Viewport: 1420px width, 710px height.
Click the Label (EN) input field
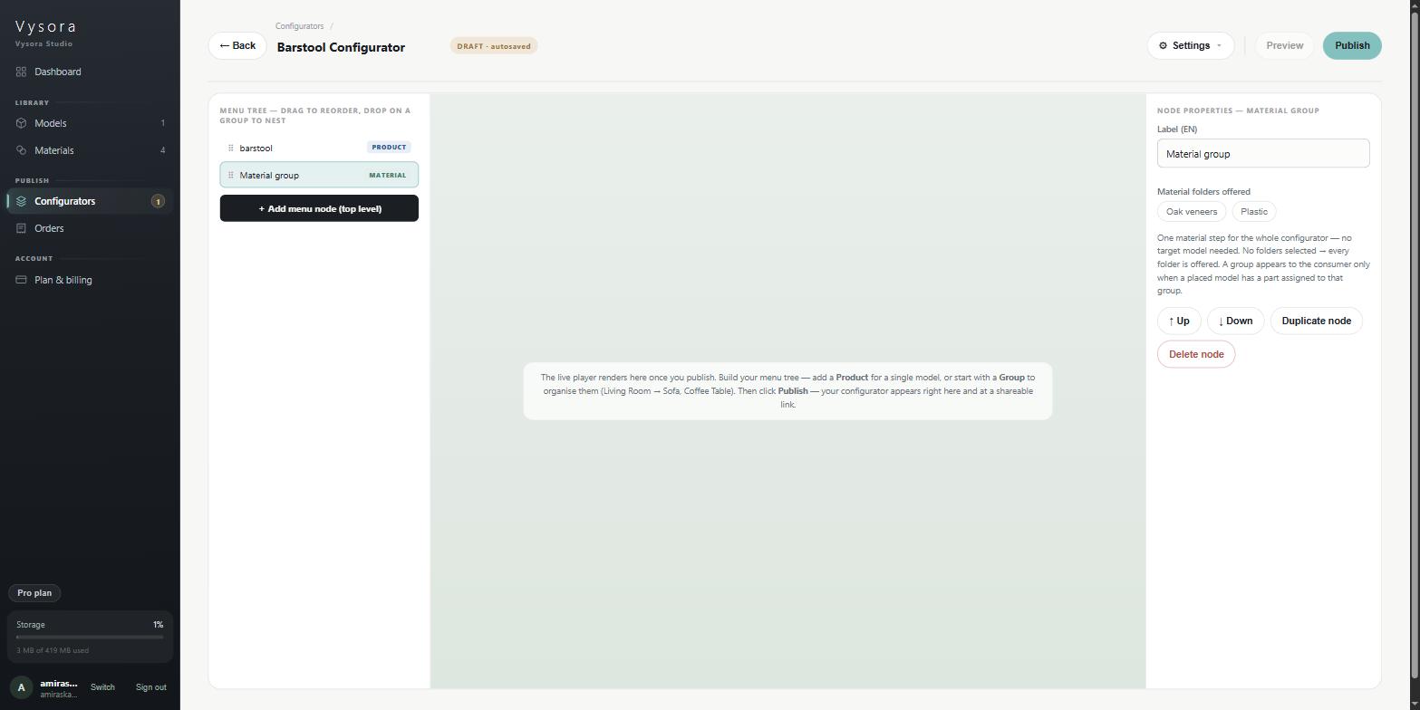coord(1263,153)
